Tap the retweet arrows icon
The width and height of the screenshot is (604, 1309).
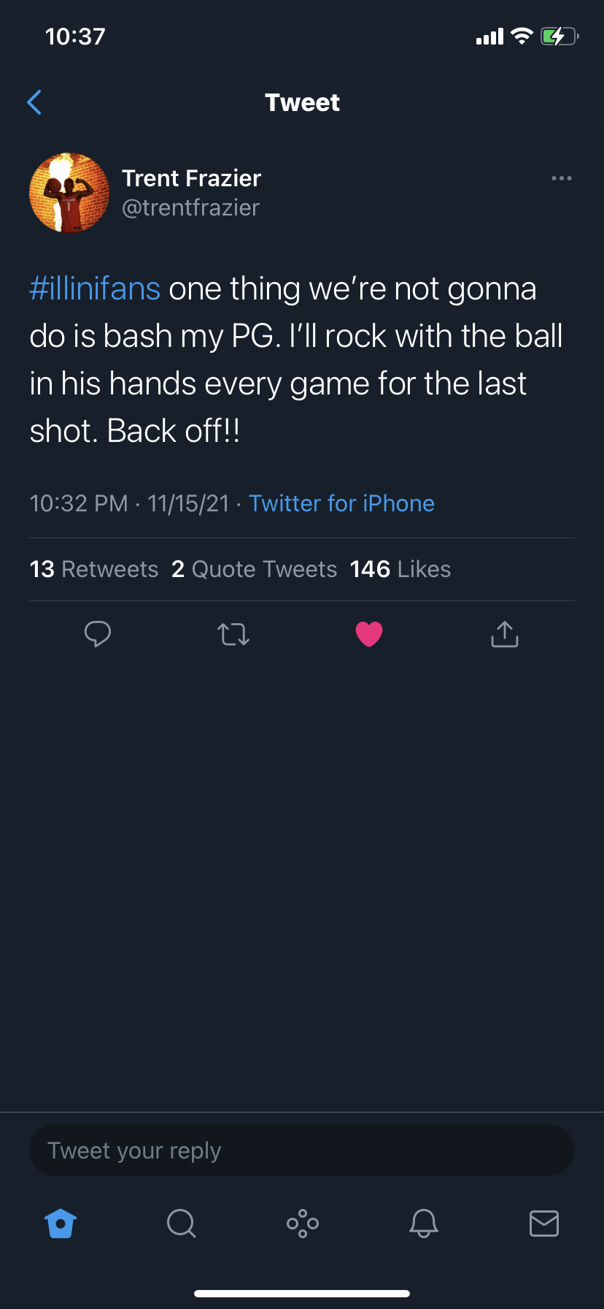233,634
